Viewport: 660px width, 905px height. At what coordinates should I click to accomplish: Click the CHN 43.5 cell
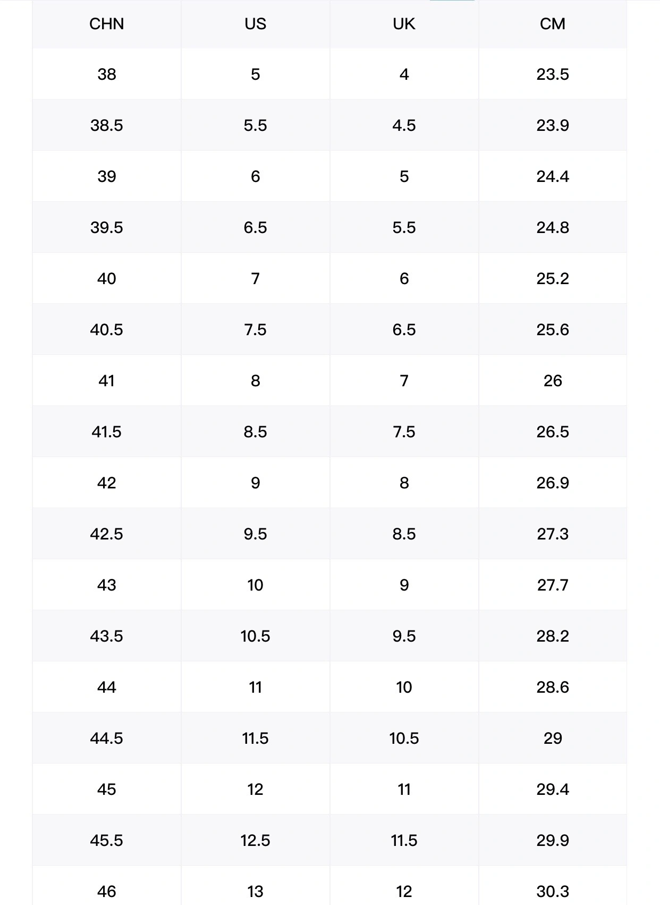[106, 636]
